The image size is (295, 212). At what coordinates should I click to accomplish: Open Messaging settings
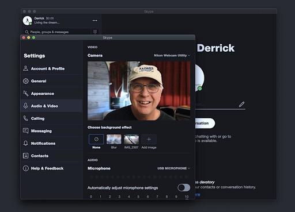click(52, 131)
